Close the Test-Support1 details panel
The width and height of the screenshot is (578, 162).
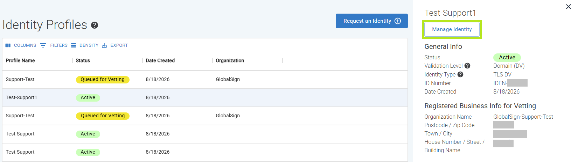(569, 7)
